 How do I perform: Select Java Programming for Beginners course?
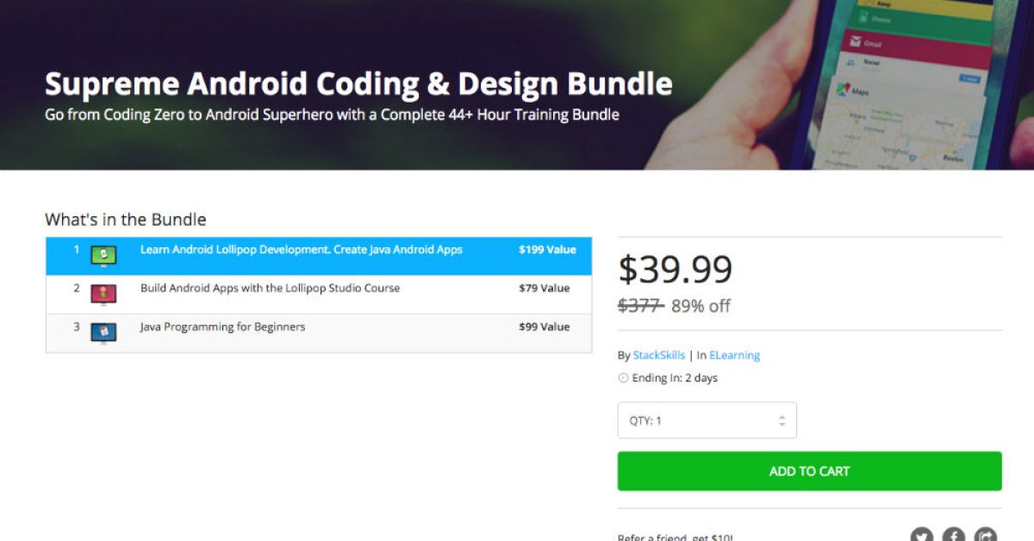tap(222, 326)
